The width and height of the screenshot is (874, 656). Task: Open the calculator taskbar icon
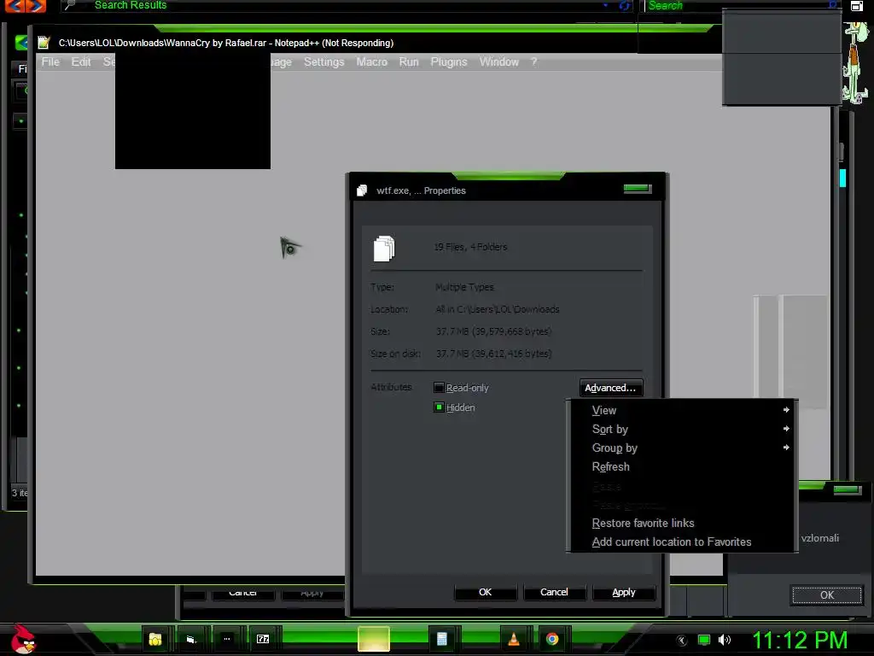pyautogui.click(x=441, y=639)
